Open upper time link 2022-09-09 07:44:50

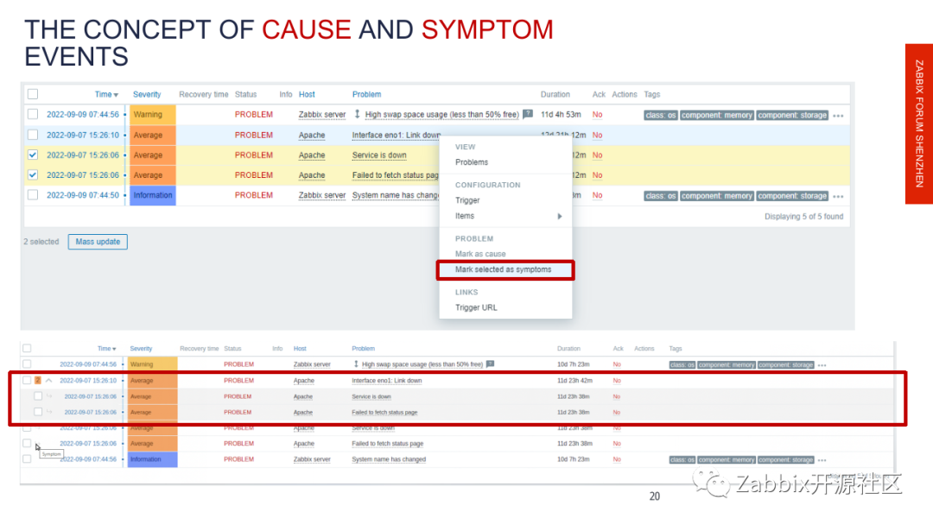click(83, 195)
